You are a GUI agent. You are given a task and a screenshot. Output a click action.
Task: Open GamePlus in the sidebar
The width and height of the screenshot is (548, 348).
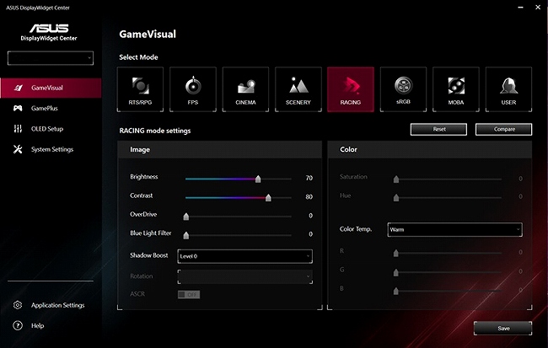(x=45, y=109)
